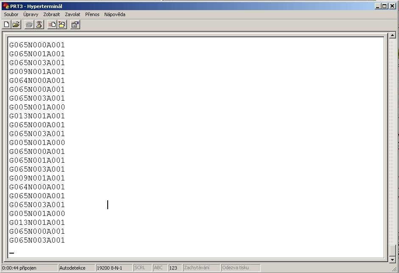Image resolution: width=399 pixels, height=273 pixels.
Task: Open the Zavolat menu
Action: (x=73, y=14)
